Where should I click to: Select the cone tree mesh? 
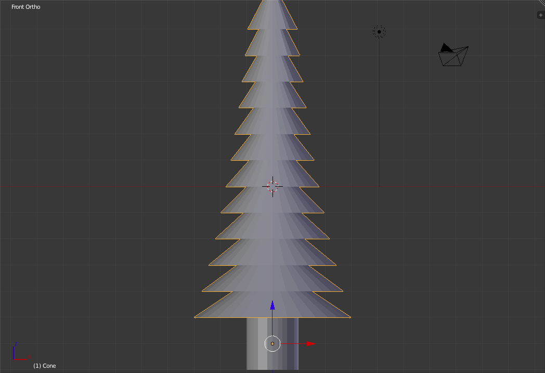(272, 159)
